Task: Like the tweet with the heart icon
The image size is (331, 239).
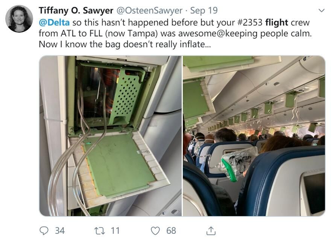Action: tap(155, 230)
